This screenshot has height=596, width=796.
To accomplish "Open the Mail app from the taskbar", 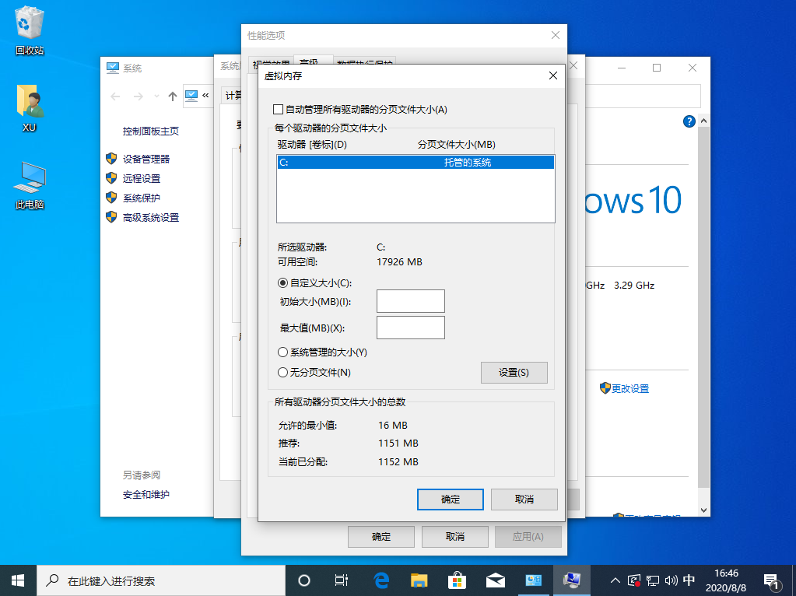I will (x=495, y=580).
